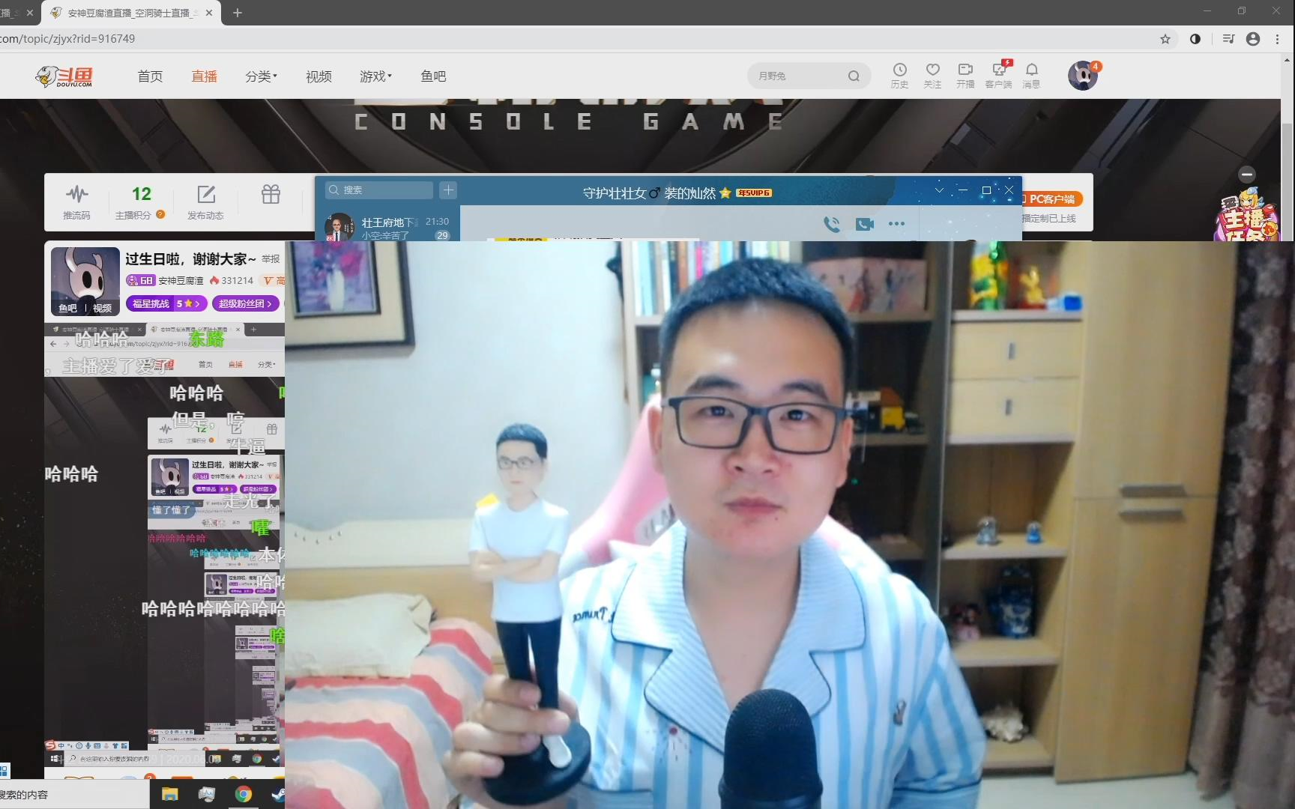Click the 搜索 search field in chat window

click(379, 190)
